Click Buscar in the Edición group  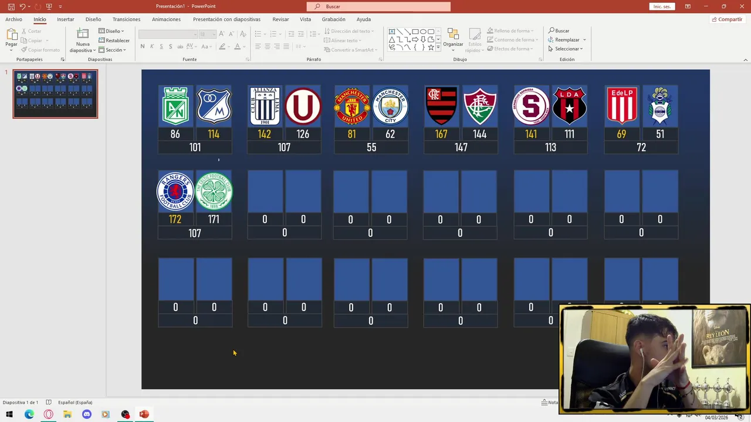(559, 30)
